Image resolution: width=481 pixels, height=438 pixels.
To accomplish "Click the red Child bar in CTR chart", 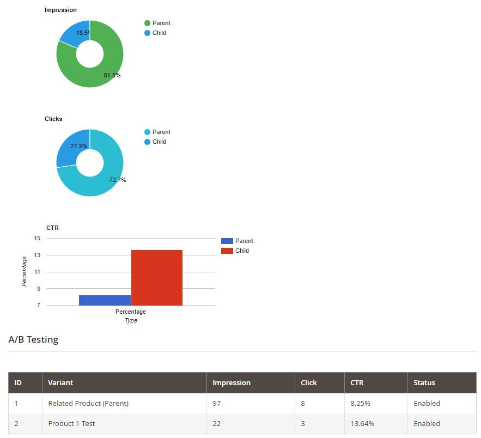I will pyautogui.click(x=156, y=278).
